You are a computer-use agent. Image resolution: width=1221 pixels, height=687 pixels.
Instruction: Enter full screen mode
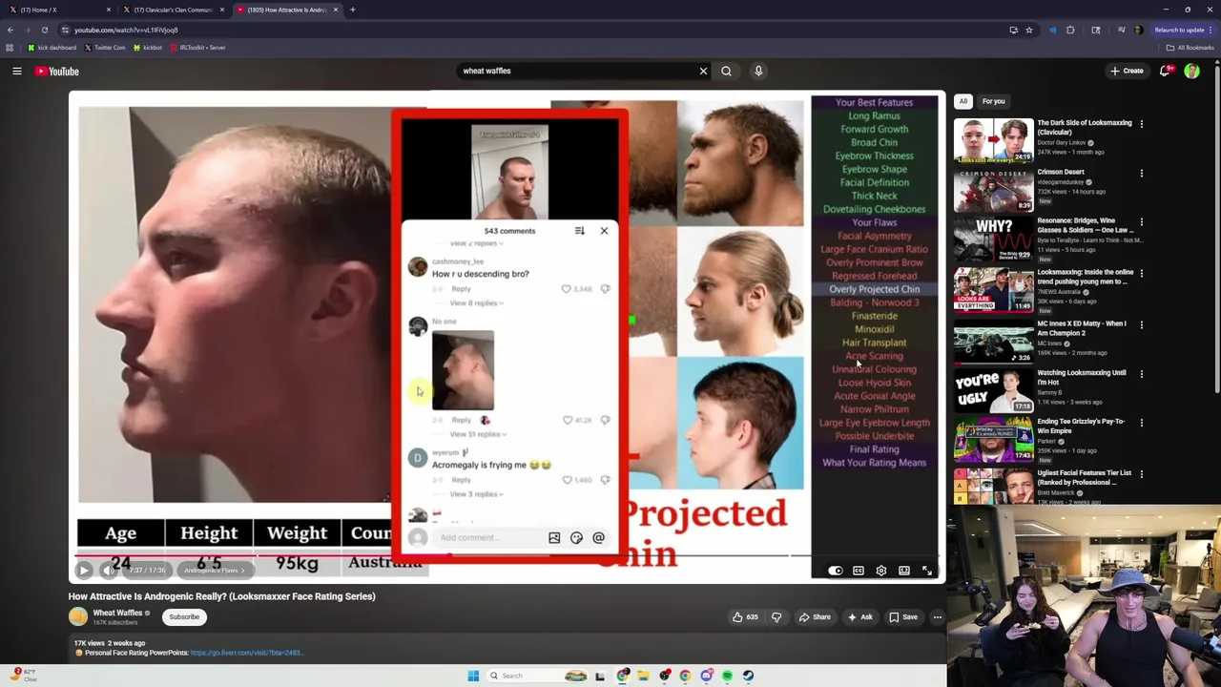point(927,571)
